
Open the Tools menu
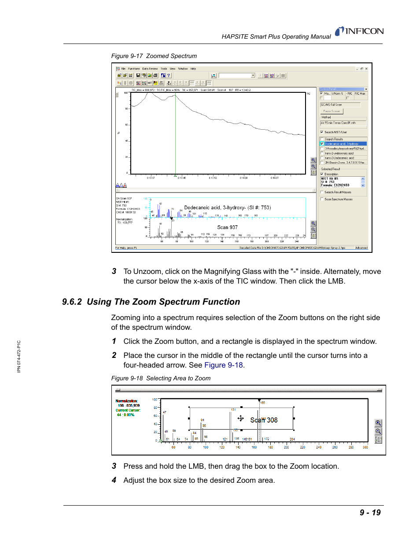[164, 69]
